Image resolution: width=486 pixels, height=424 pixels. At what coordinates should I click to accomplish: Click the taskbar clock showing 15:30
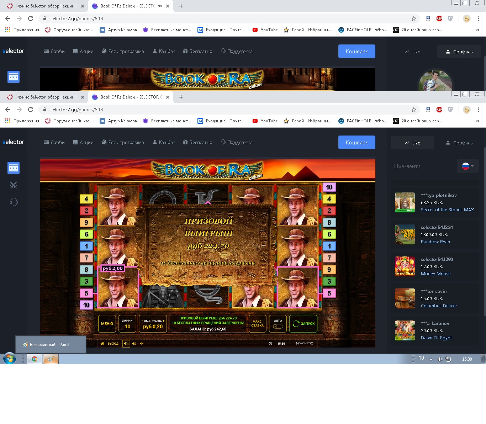pos(467,359)
